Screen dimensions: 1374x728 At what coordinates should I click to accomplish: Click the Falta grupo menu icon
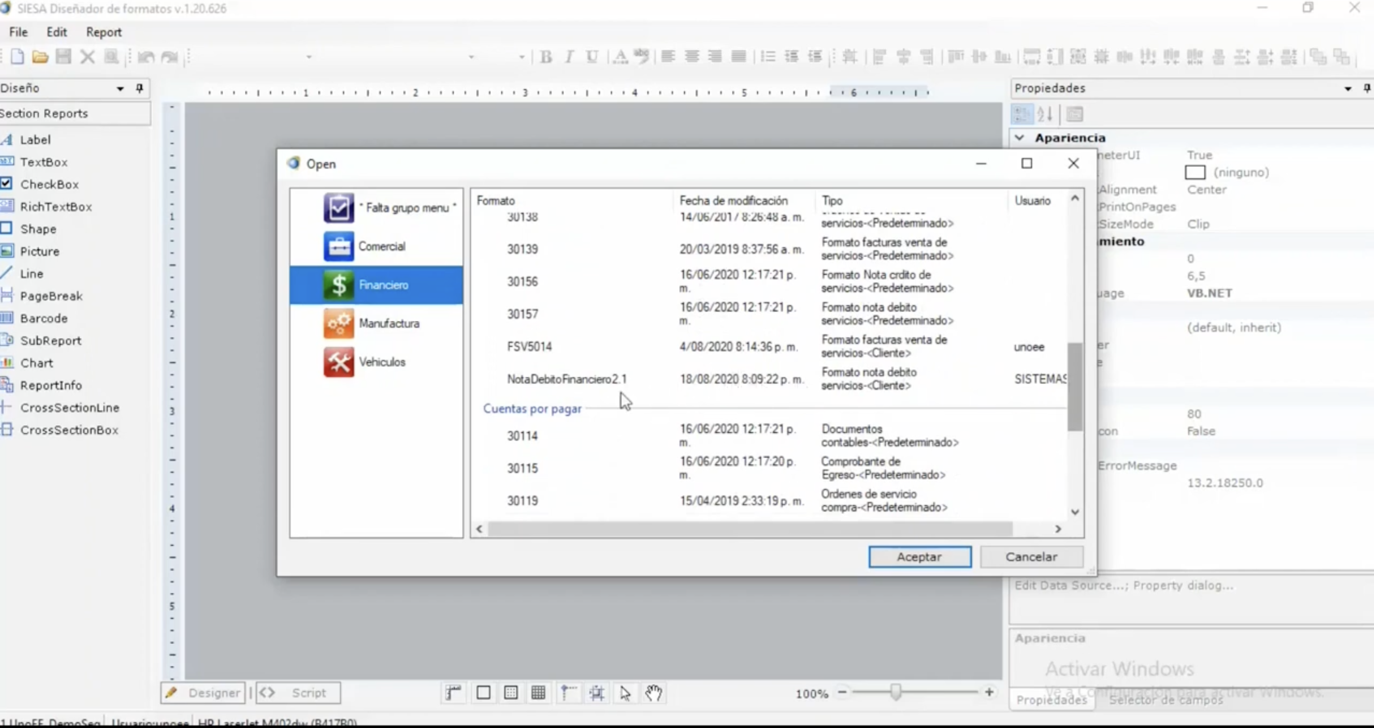tap(338, 207)
